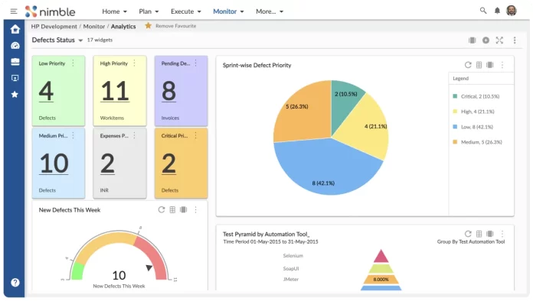This screenshot has width=533, height=301.
Task: Click the yellow favourite star icon
Action: (148, 25)
